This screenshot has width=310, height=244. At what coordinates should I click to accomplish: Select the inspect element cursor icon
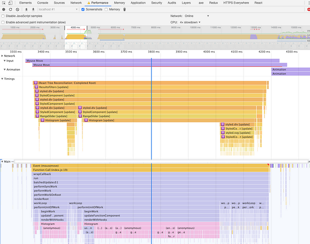(4, 3)
